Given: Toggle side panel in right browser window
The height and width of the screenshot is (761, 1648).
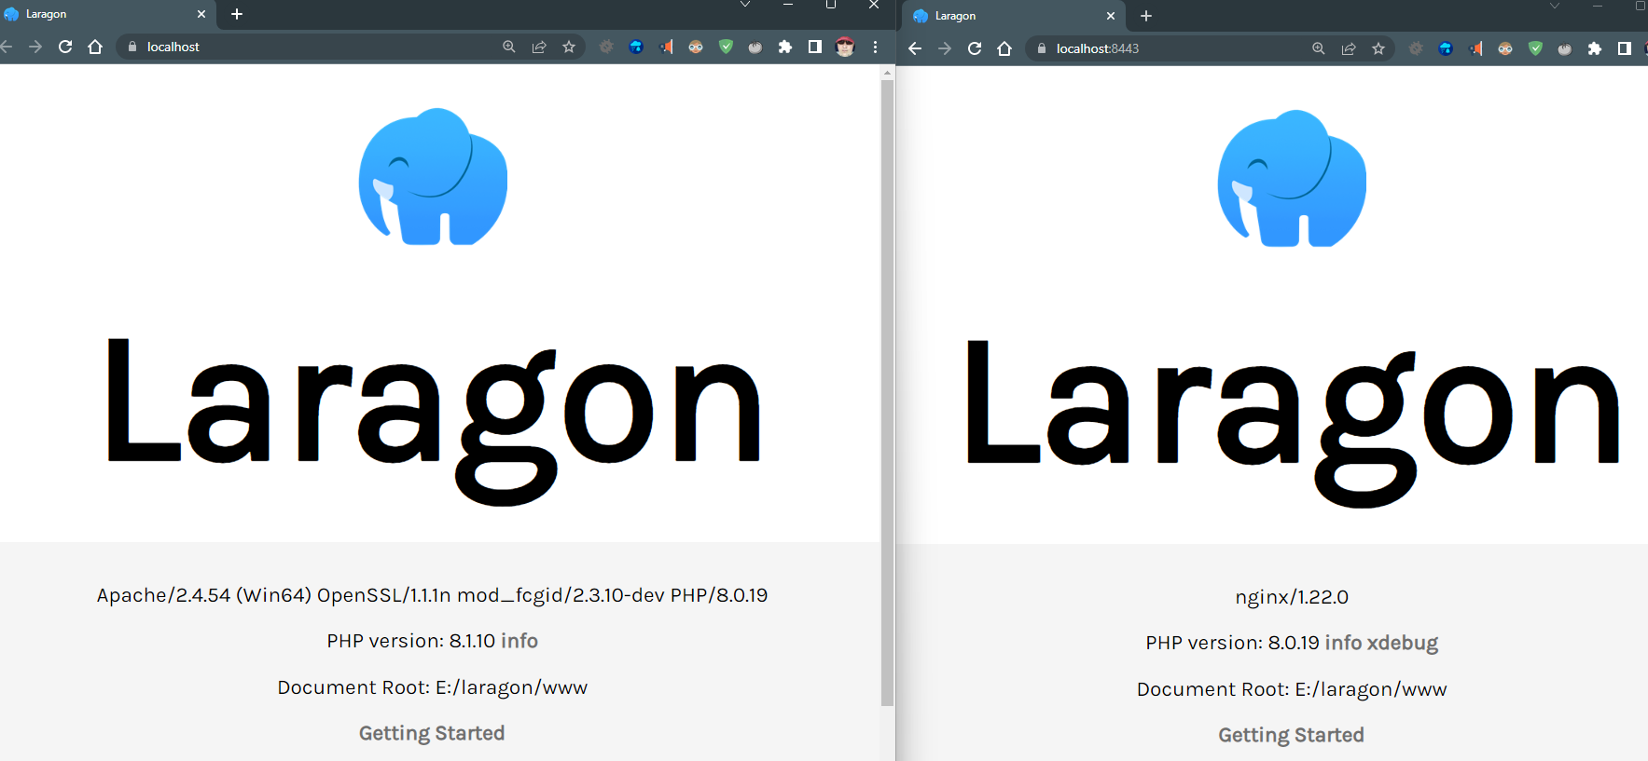Looking at the screenshot, I should point(1625,48).
